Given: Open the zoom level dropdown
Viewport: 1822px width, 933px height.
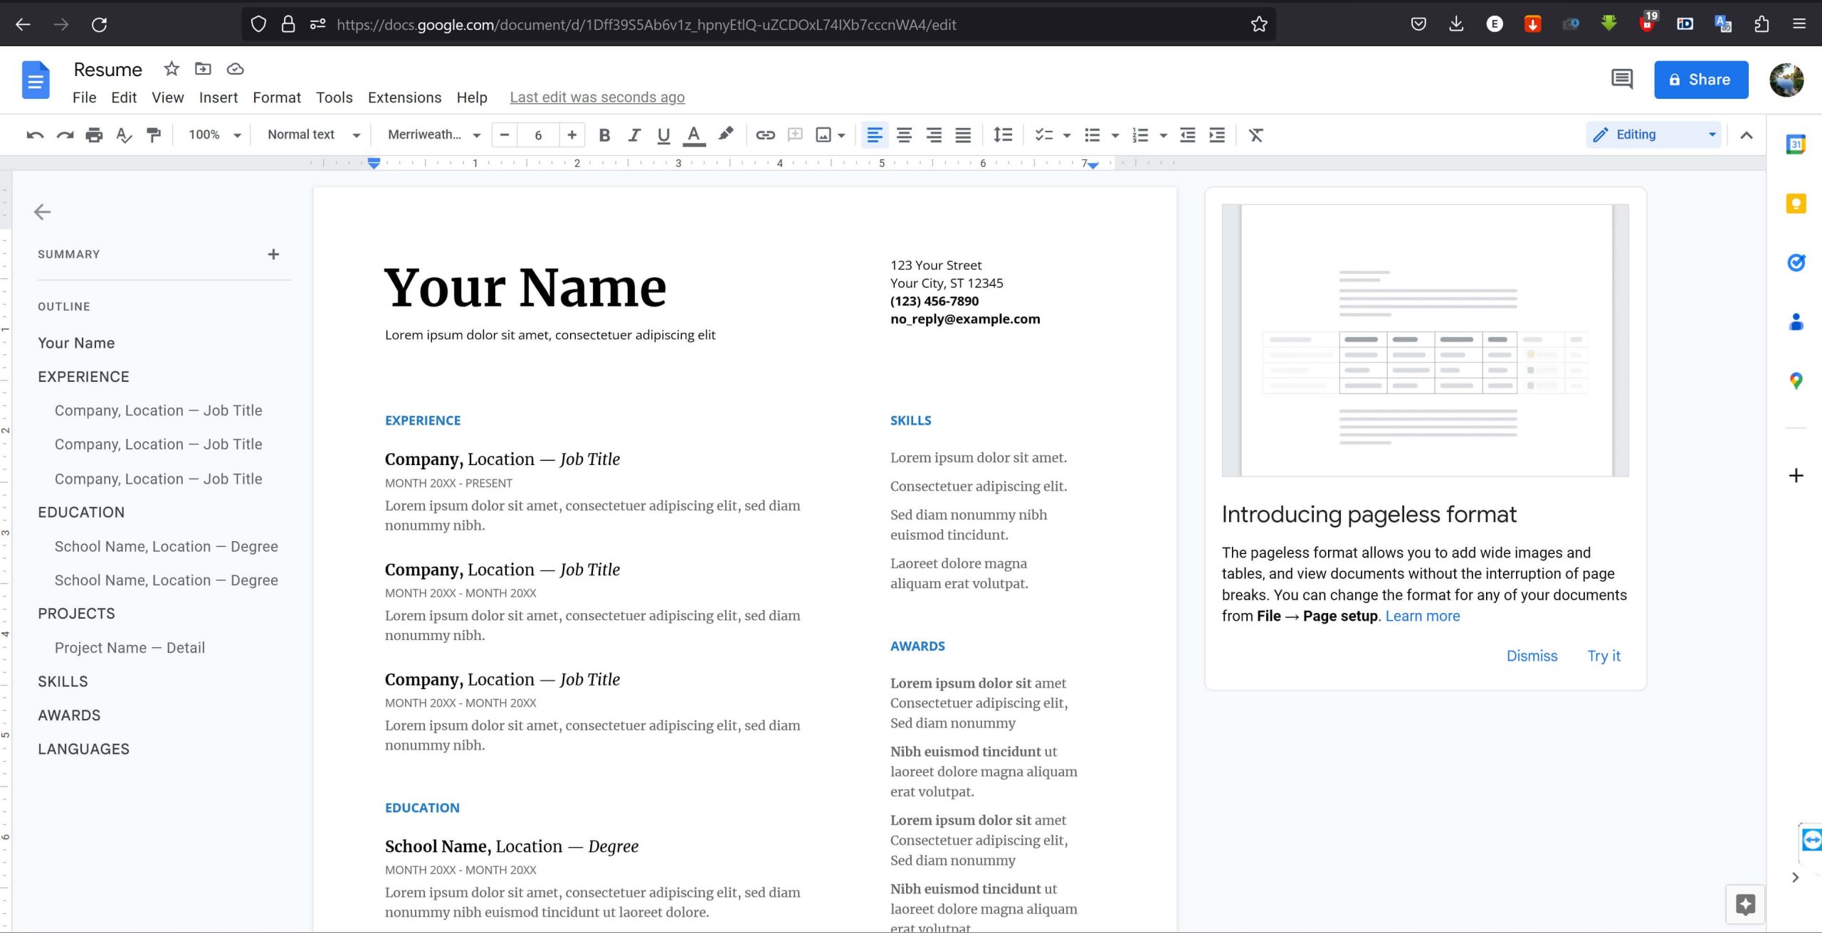Looking at the screenshot, I should coord(215,135).
